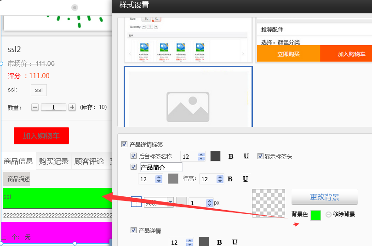Click the border style box icon
Image resolution: width=372 pixels, height=246 pixels.
point(136,202)
